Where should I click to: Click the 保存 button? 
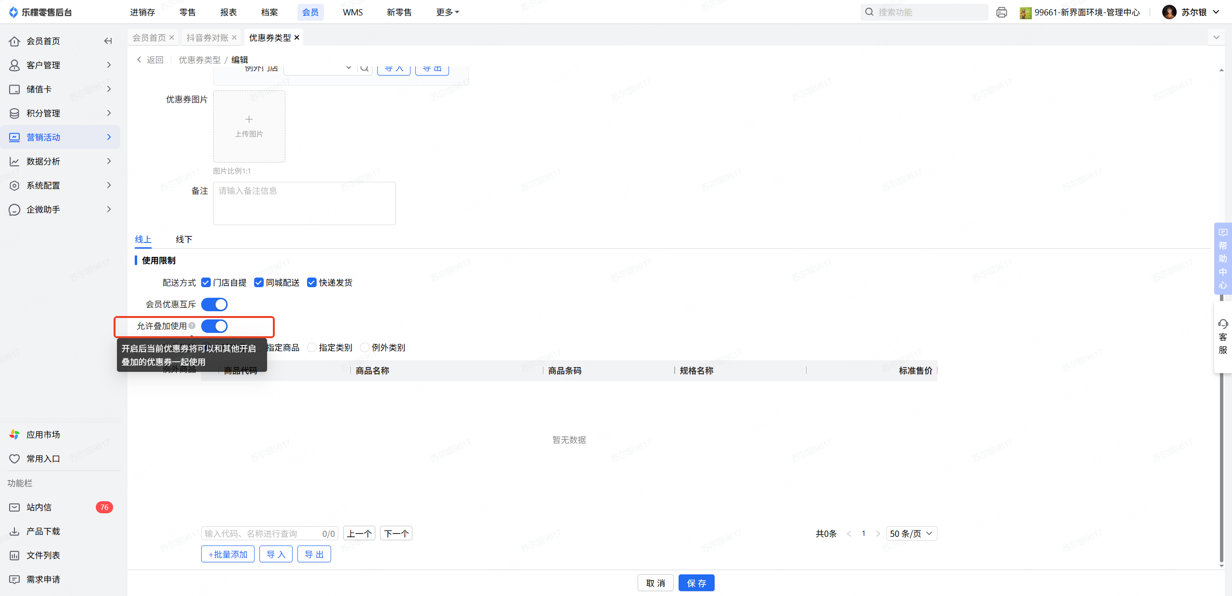(696, 583)
